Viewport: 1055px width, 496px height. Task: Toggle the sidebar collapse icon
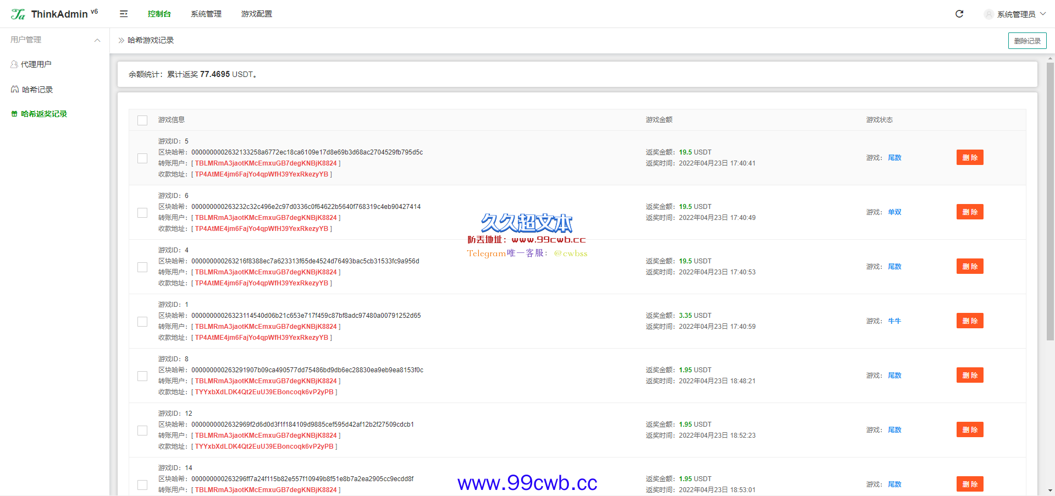click(x=124, y=14)
